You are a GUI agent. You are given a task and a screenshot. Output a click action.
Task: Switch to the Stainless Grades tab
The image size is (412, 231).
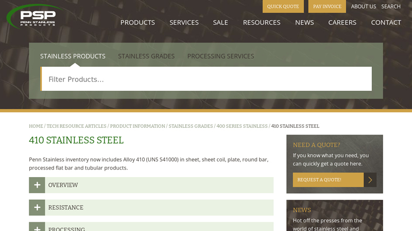tap(146, 56)
